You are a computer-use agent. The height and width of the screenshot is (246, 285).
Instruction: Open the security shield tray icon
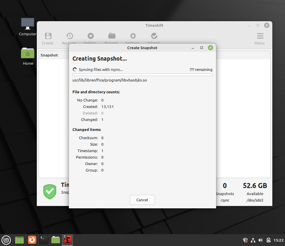pos(245,240)
